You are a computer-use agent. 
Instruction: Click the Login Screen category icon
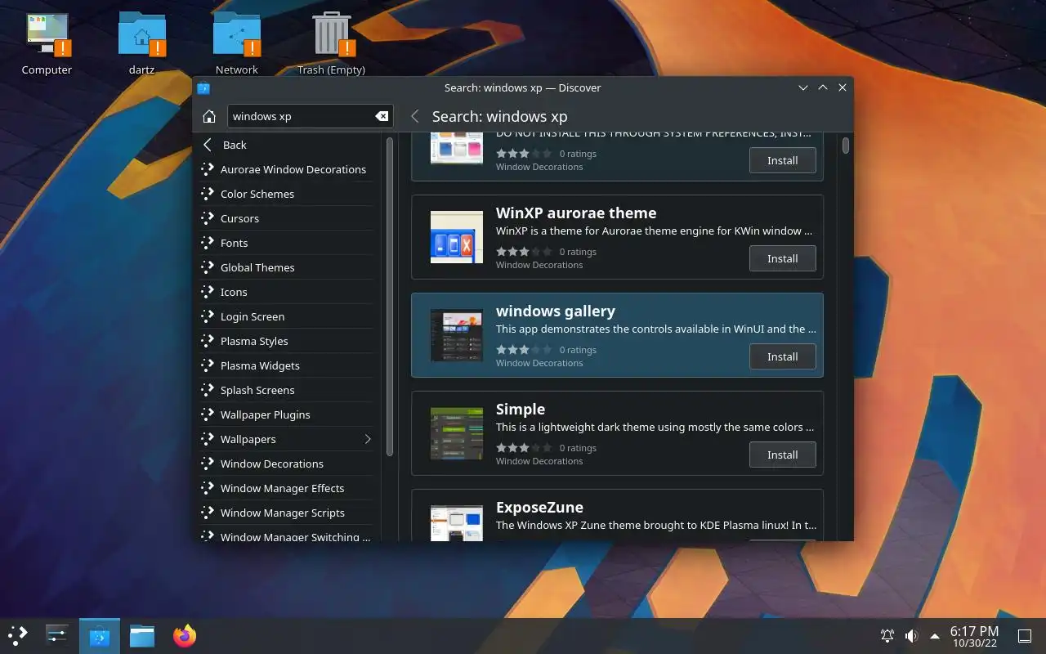(x=208, y=316)
